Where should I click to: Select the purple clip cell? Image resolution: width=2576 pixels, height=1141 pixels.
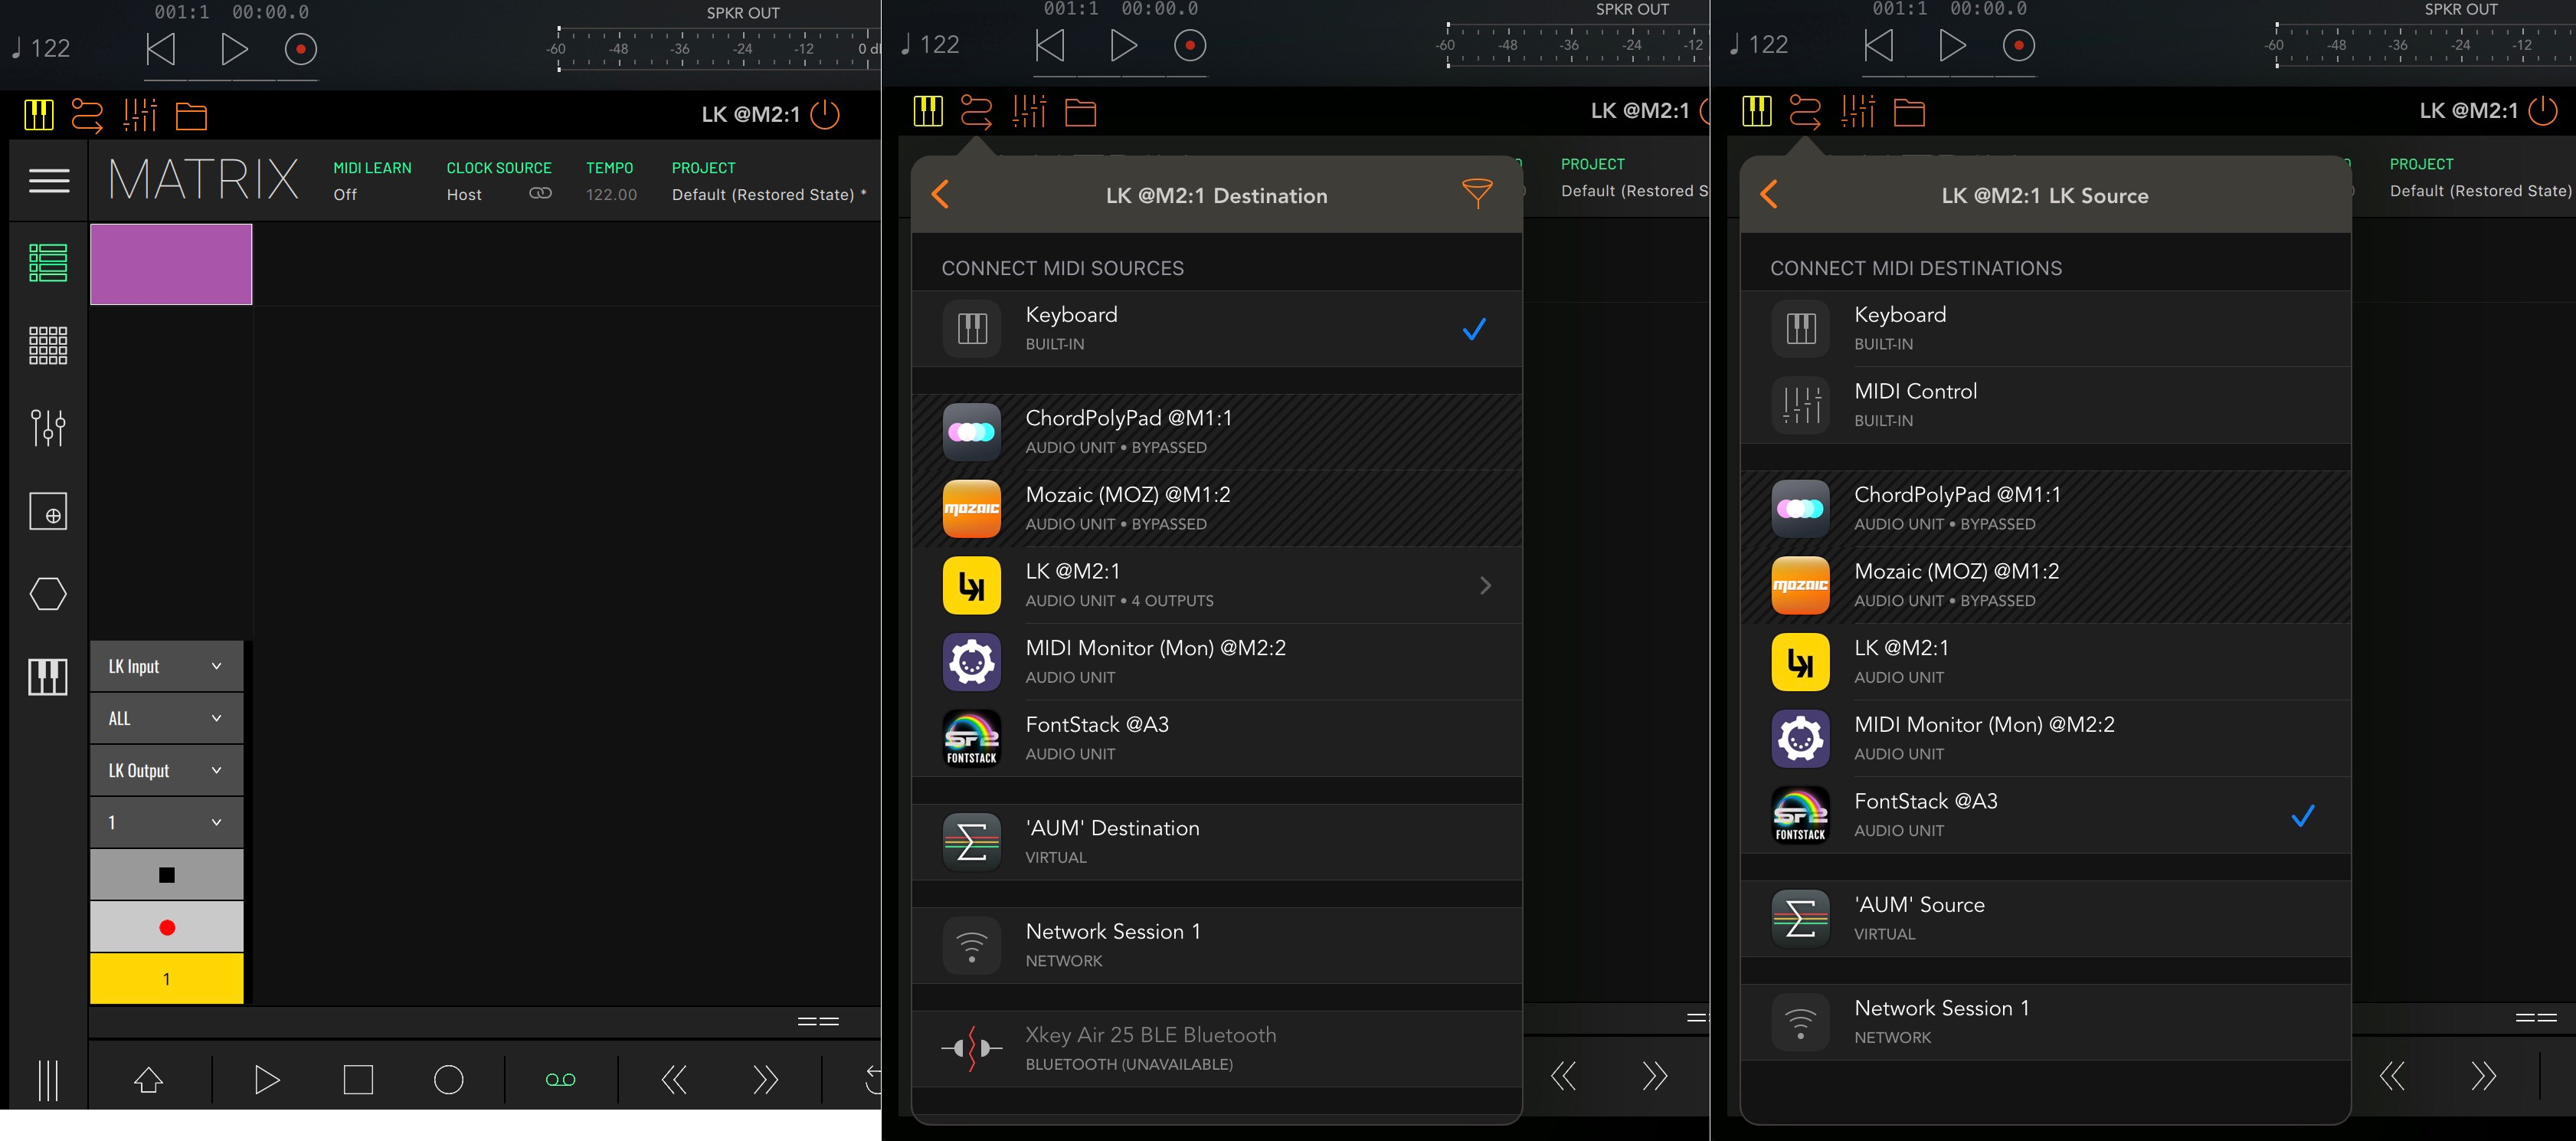point(171,264)
